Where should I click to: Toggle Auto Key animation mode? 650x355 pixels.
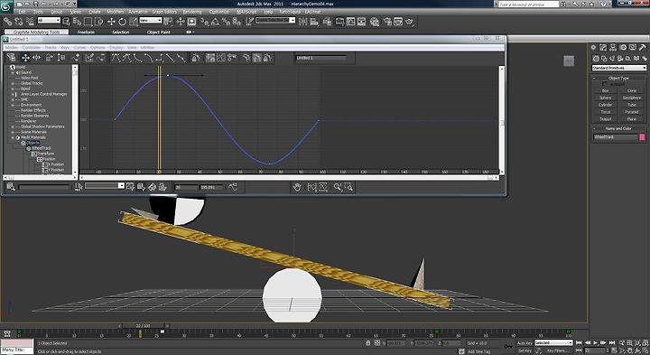pos(525,343)
